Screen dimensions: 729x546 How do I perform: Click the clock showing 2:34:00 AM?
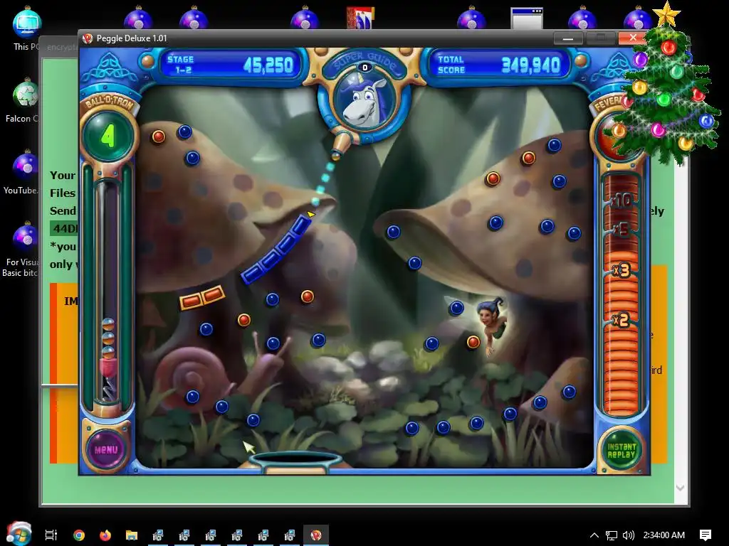pyautogui.click(x=664, y=535)
